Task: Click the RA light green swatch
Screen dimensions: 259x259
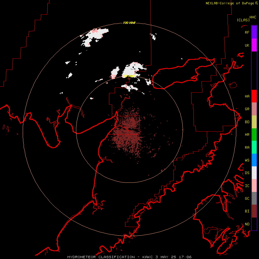Action: pyautogui.click(x=254, y=147)
